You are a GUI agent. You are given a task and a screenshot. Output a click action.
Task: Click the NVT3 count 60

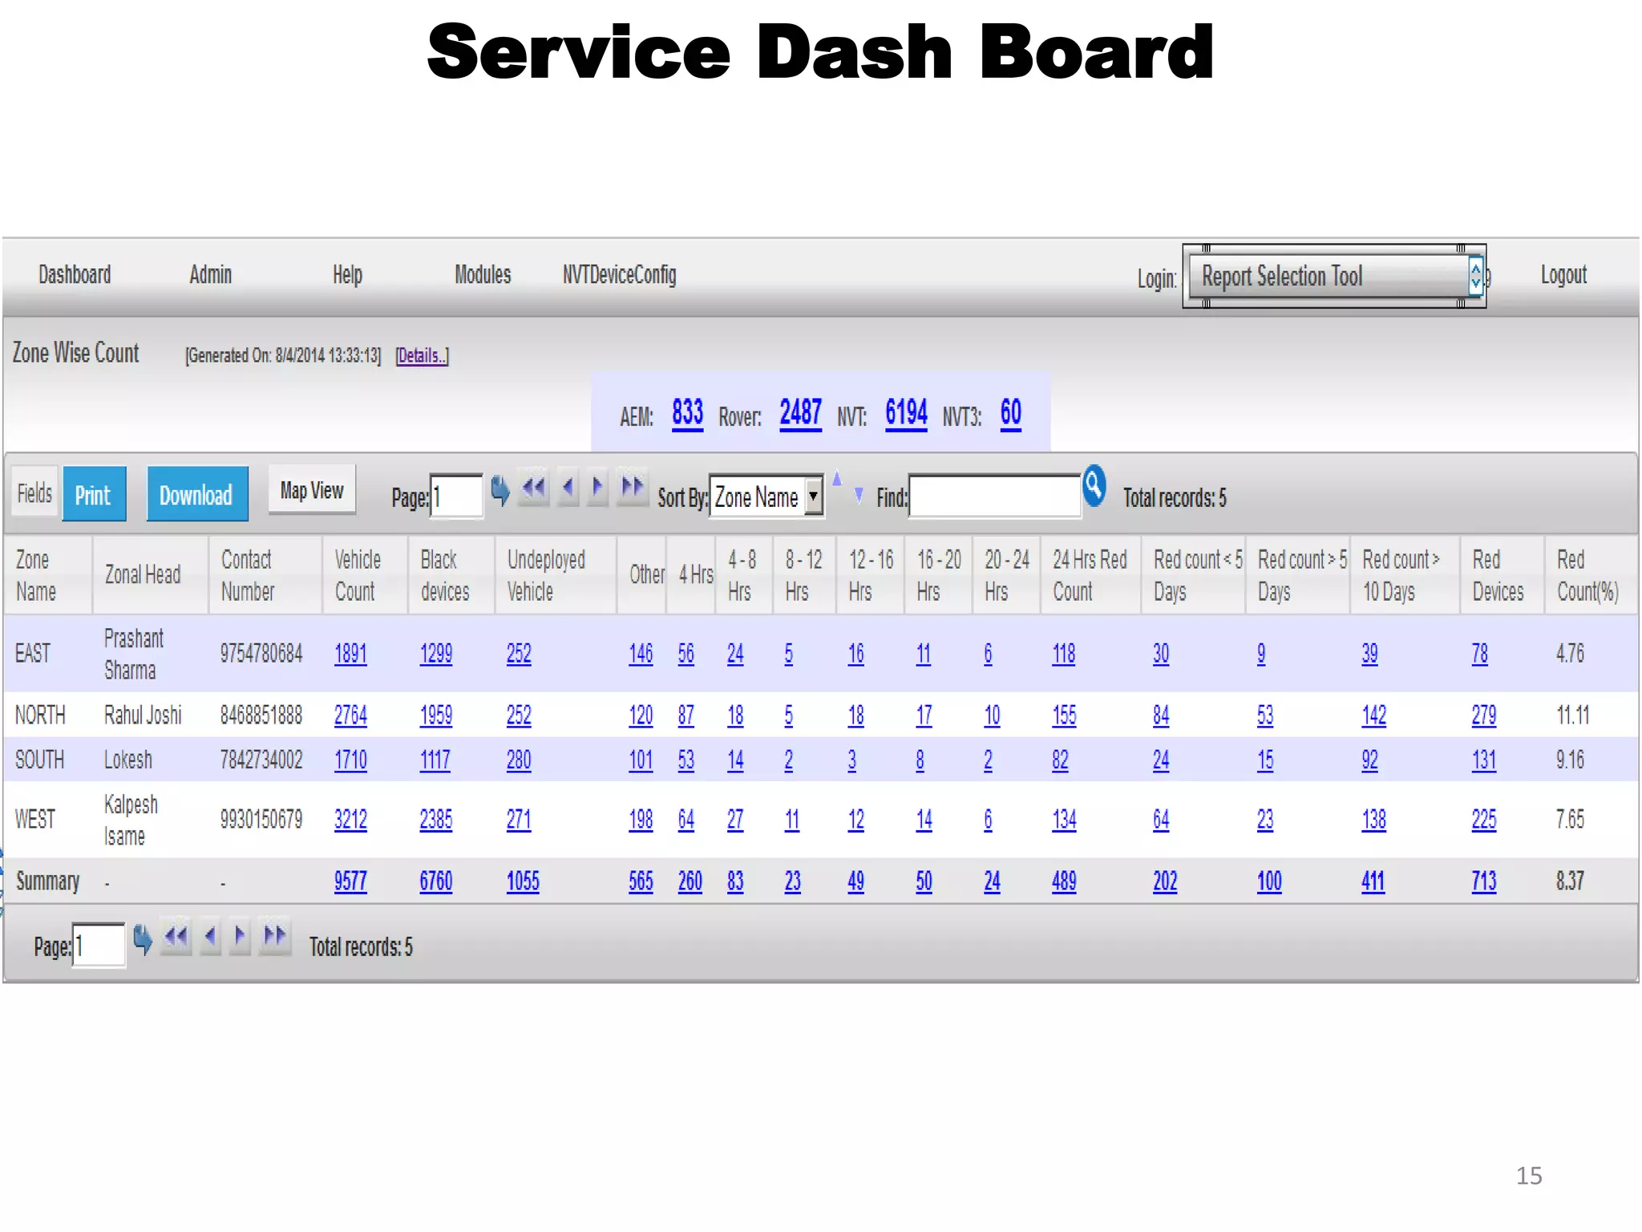tap(1010, 413)
